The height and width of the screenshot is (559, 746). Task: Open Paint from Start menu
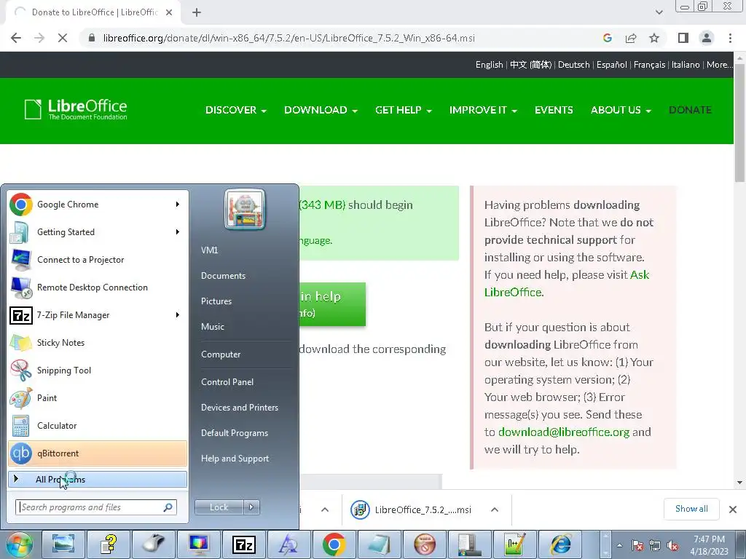98,398
